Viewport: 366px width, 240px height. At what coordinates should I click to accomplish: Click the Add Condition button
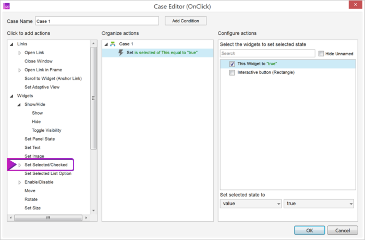186,21
